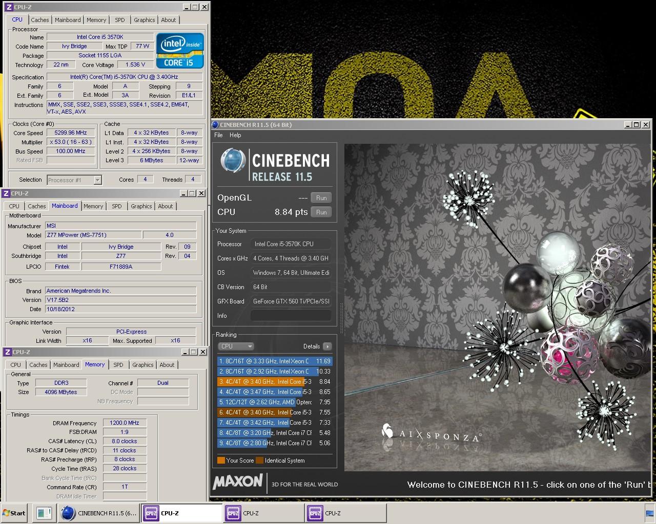Viewport: 656px width, 524px height.
Task: Click the processor Name field Intel Core i5 3570K
Action: (x=100, y=37)
